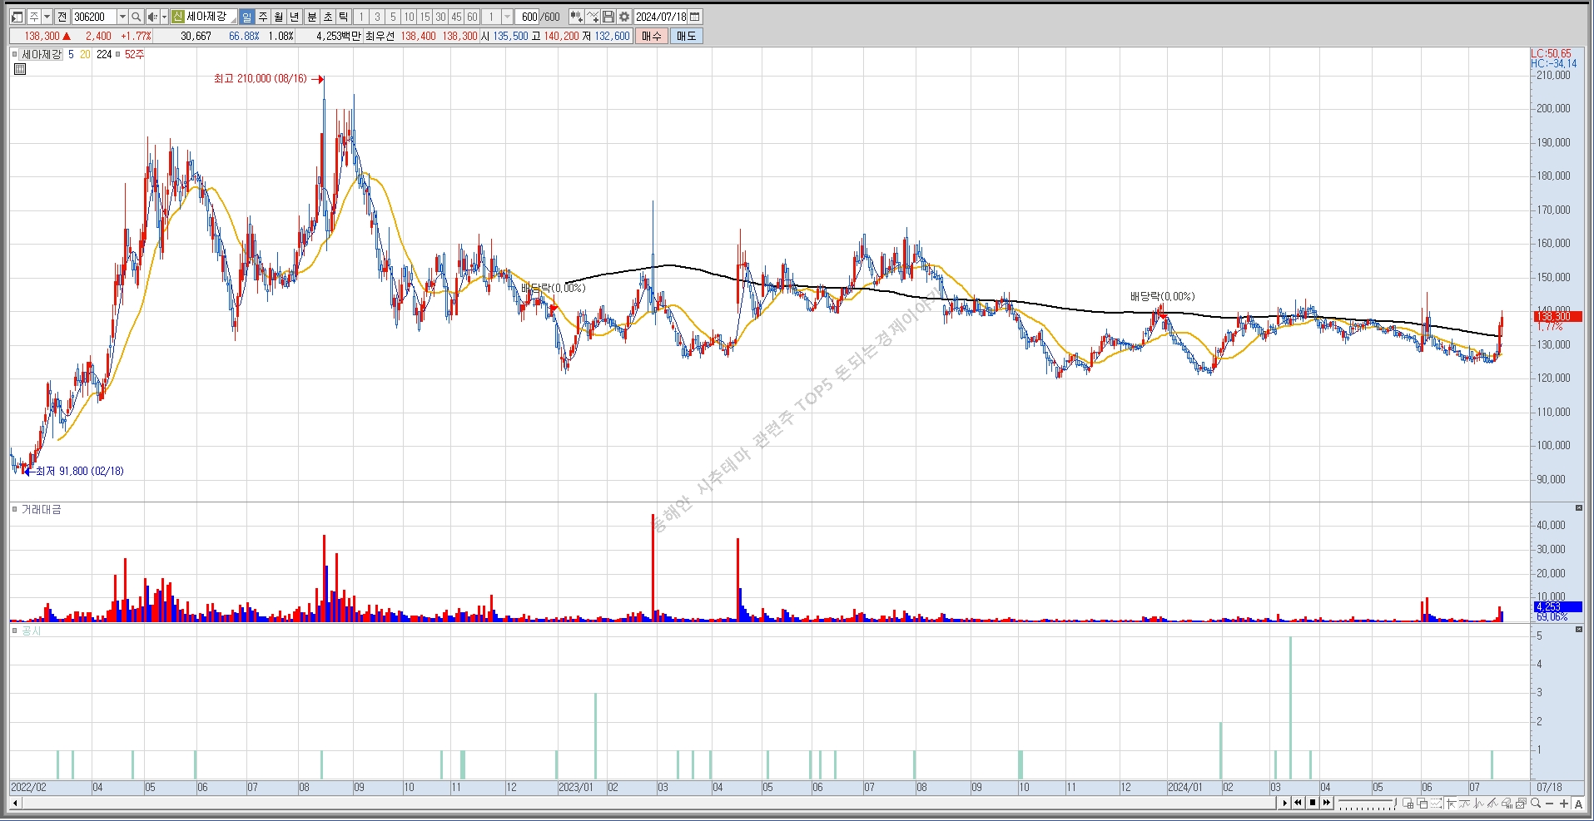Click the 거래대금 panel label
This screenshot has width=1594, height=821.
tap(41, 509)
